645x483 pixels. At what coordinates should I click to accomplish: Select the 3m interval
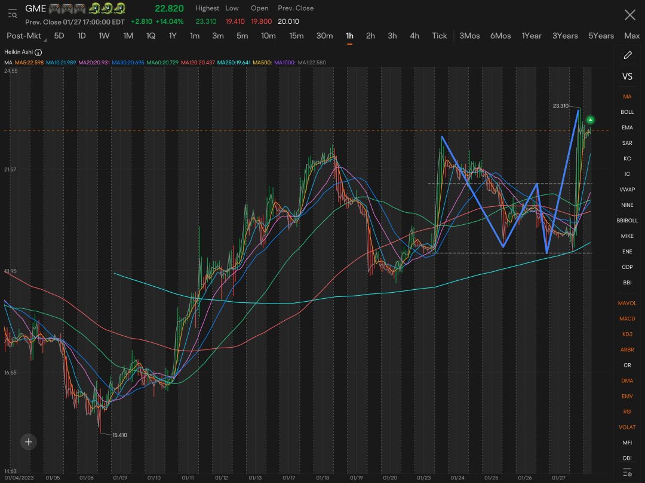(x=218, y=36)
